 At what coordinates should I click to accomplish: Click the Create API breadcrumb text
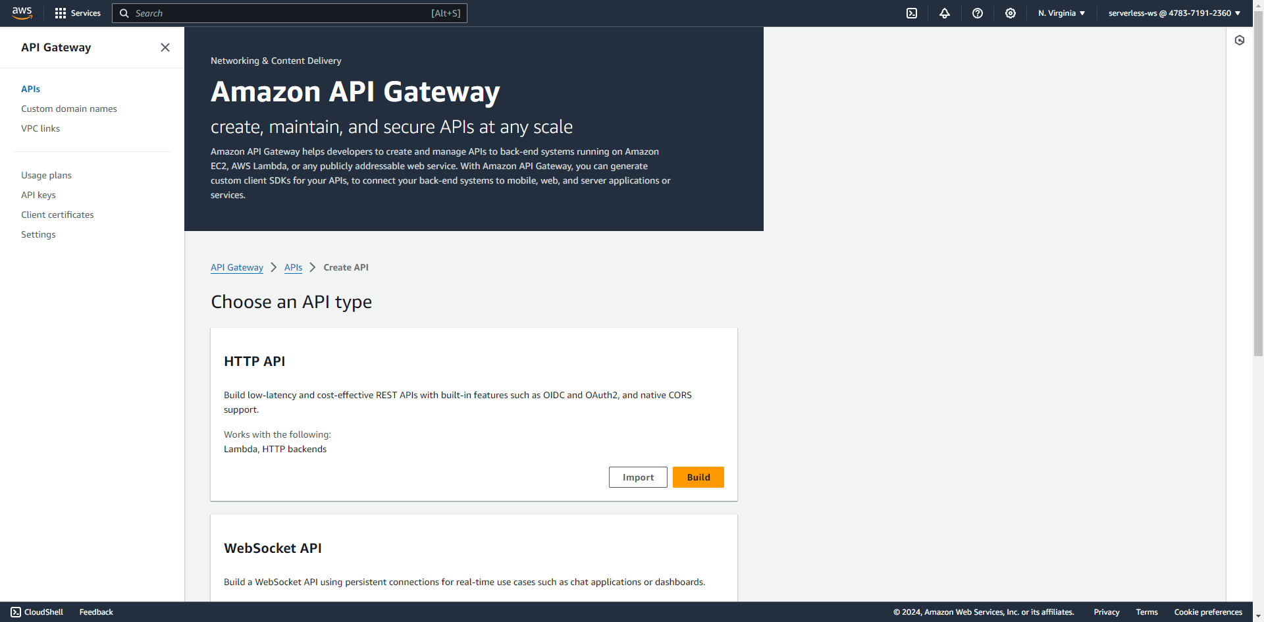tap(346, 267)
